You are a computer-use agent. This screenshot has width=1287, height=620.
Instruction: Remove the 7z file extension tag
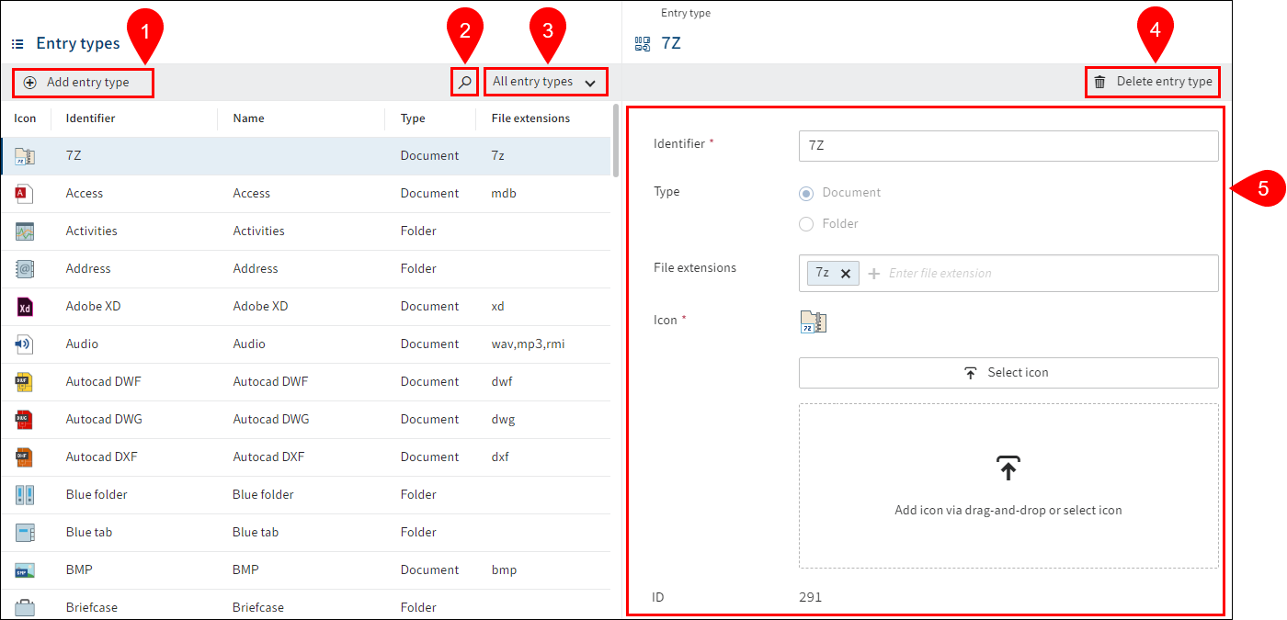click(846, 273)
